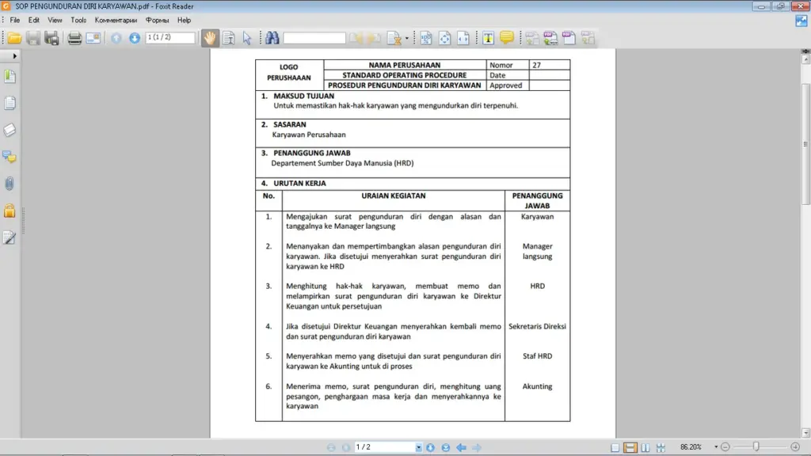Click the scrollbar down arrow
The width and height of the screenshot is (811, 456).
805,433
